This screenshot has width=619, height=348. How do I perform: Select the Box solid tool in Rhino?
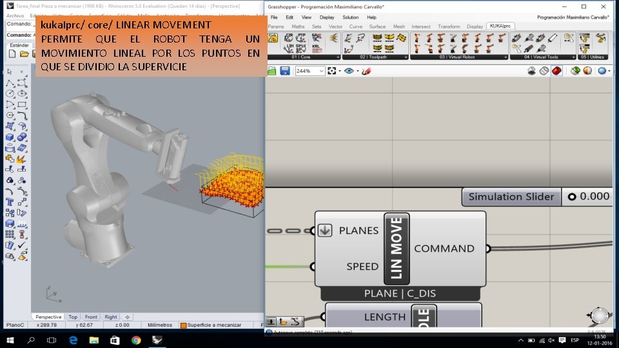tap(10, 137)
